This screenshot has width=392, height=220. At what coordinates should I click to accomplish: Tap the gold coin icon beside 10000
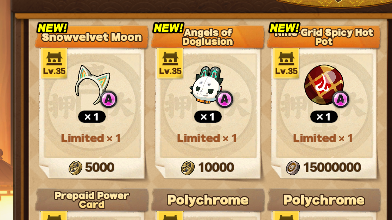tap(188, 168)
